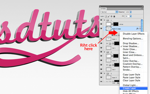This screenshot has height=94, width=150.
Task: Toggle Inner Shadow effect visibility eye
Action: [x=112, y=35]
